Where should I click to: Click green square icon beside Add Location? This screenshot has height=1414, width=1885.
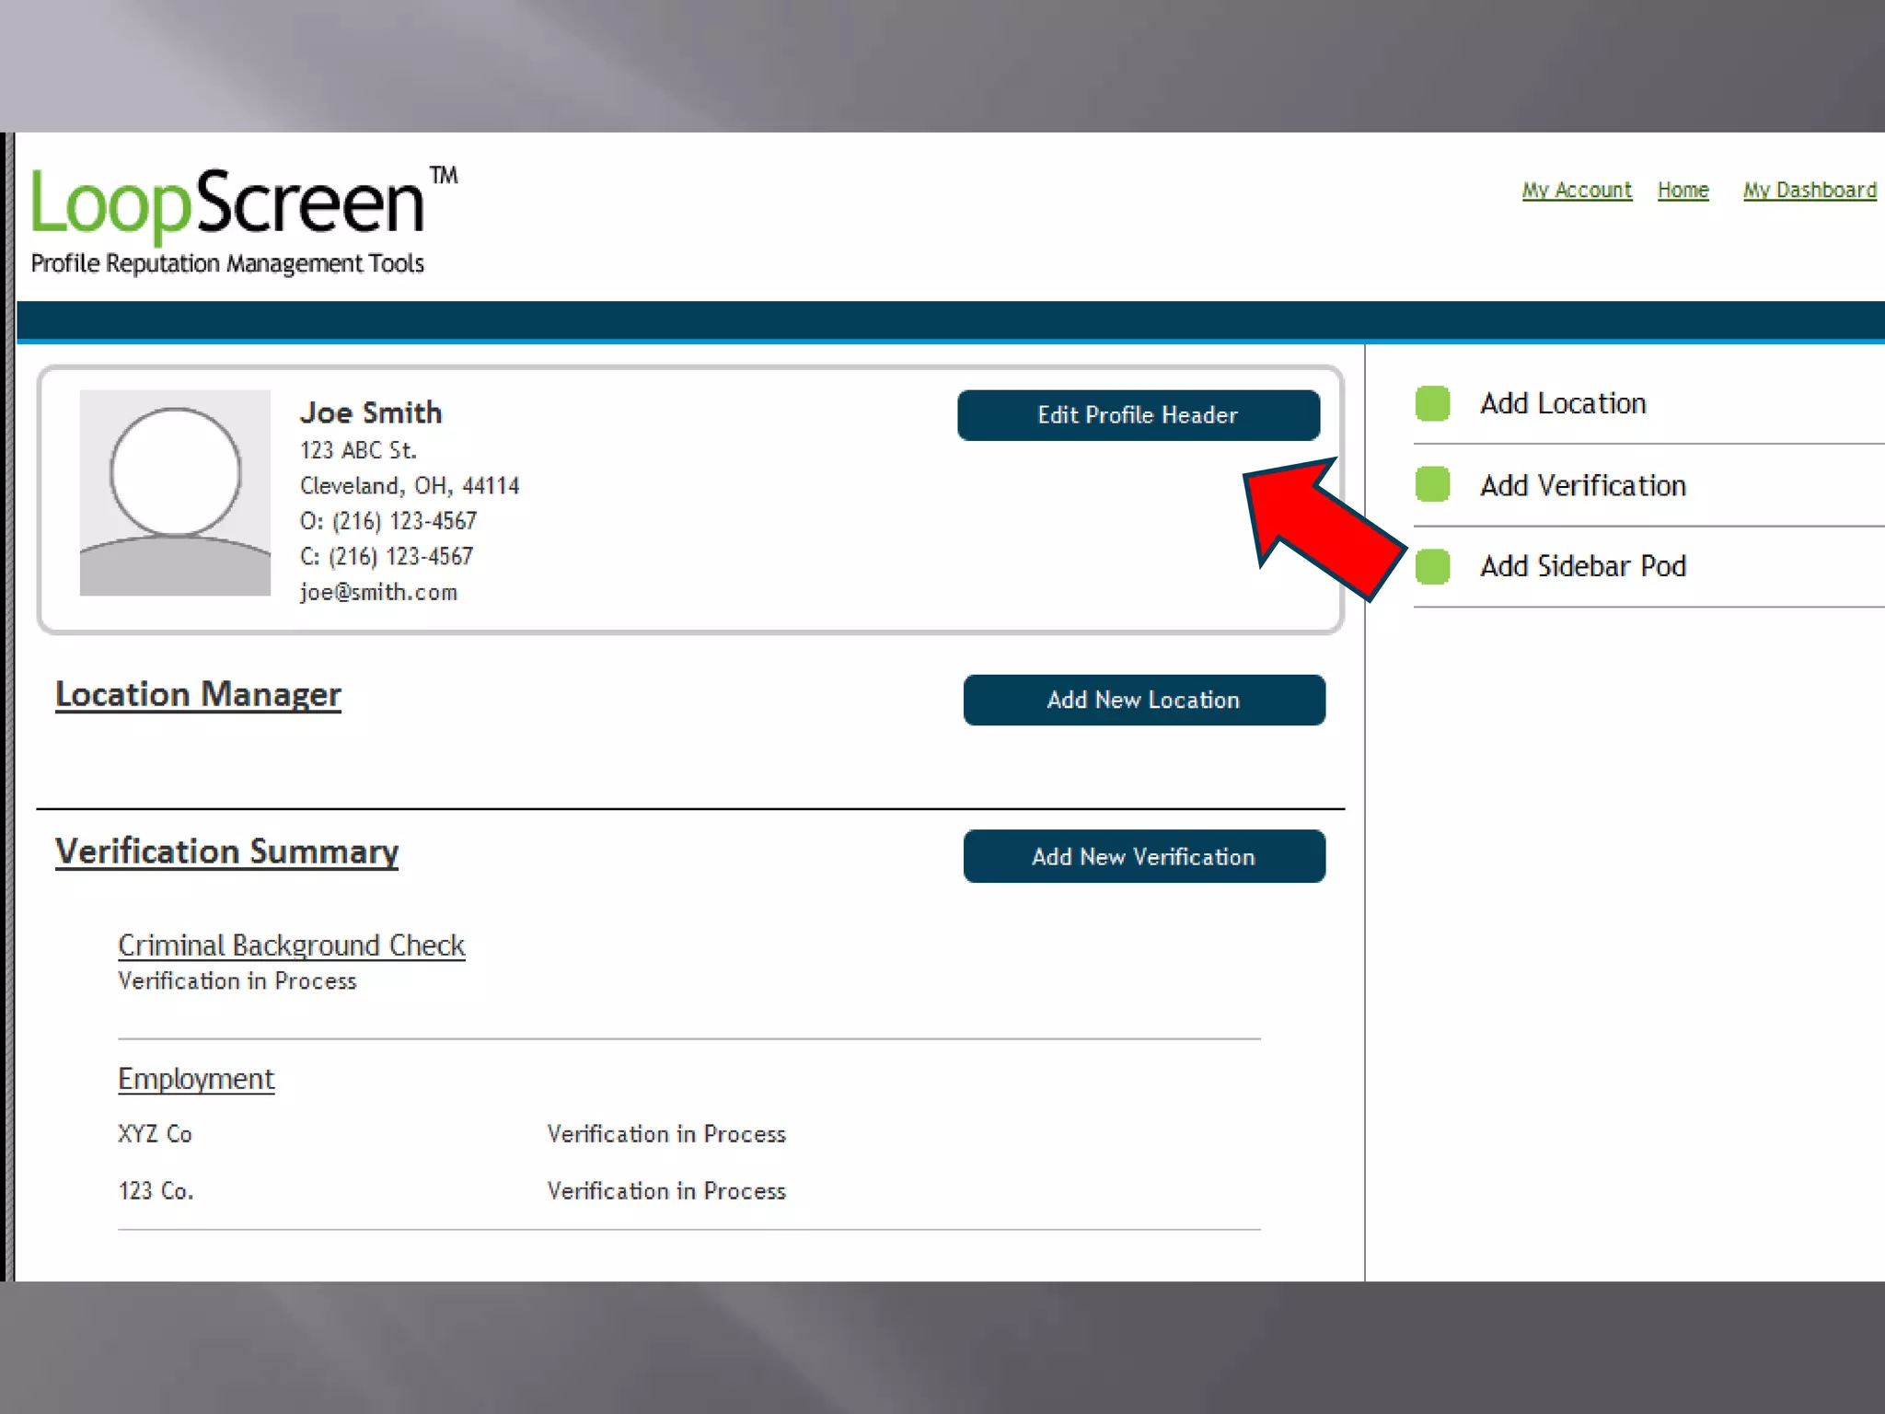pyautogui.click(x=1432, y=403)
